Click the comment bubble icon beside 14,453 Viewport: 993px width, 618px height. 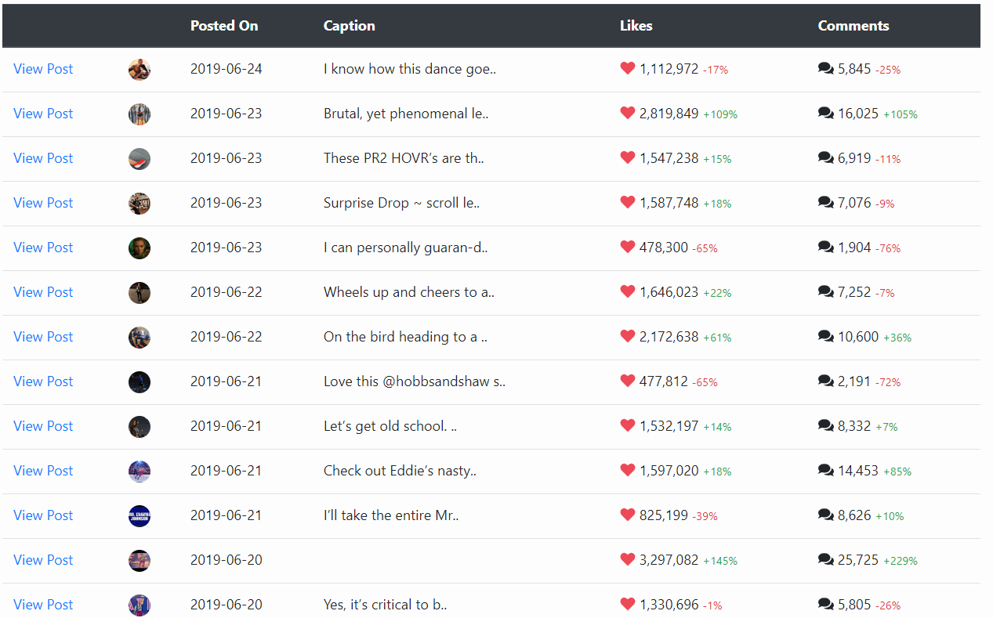(825, 470)
